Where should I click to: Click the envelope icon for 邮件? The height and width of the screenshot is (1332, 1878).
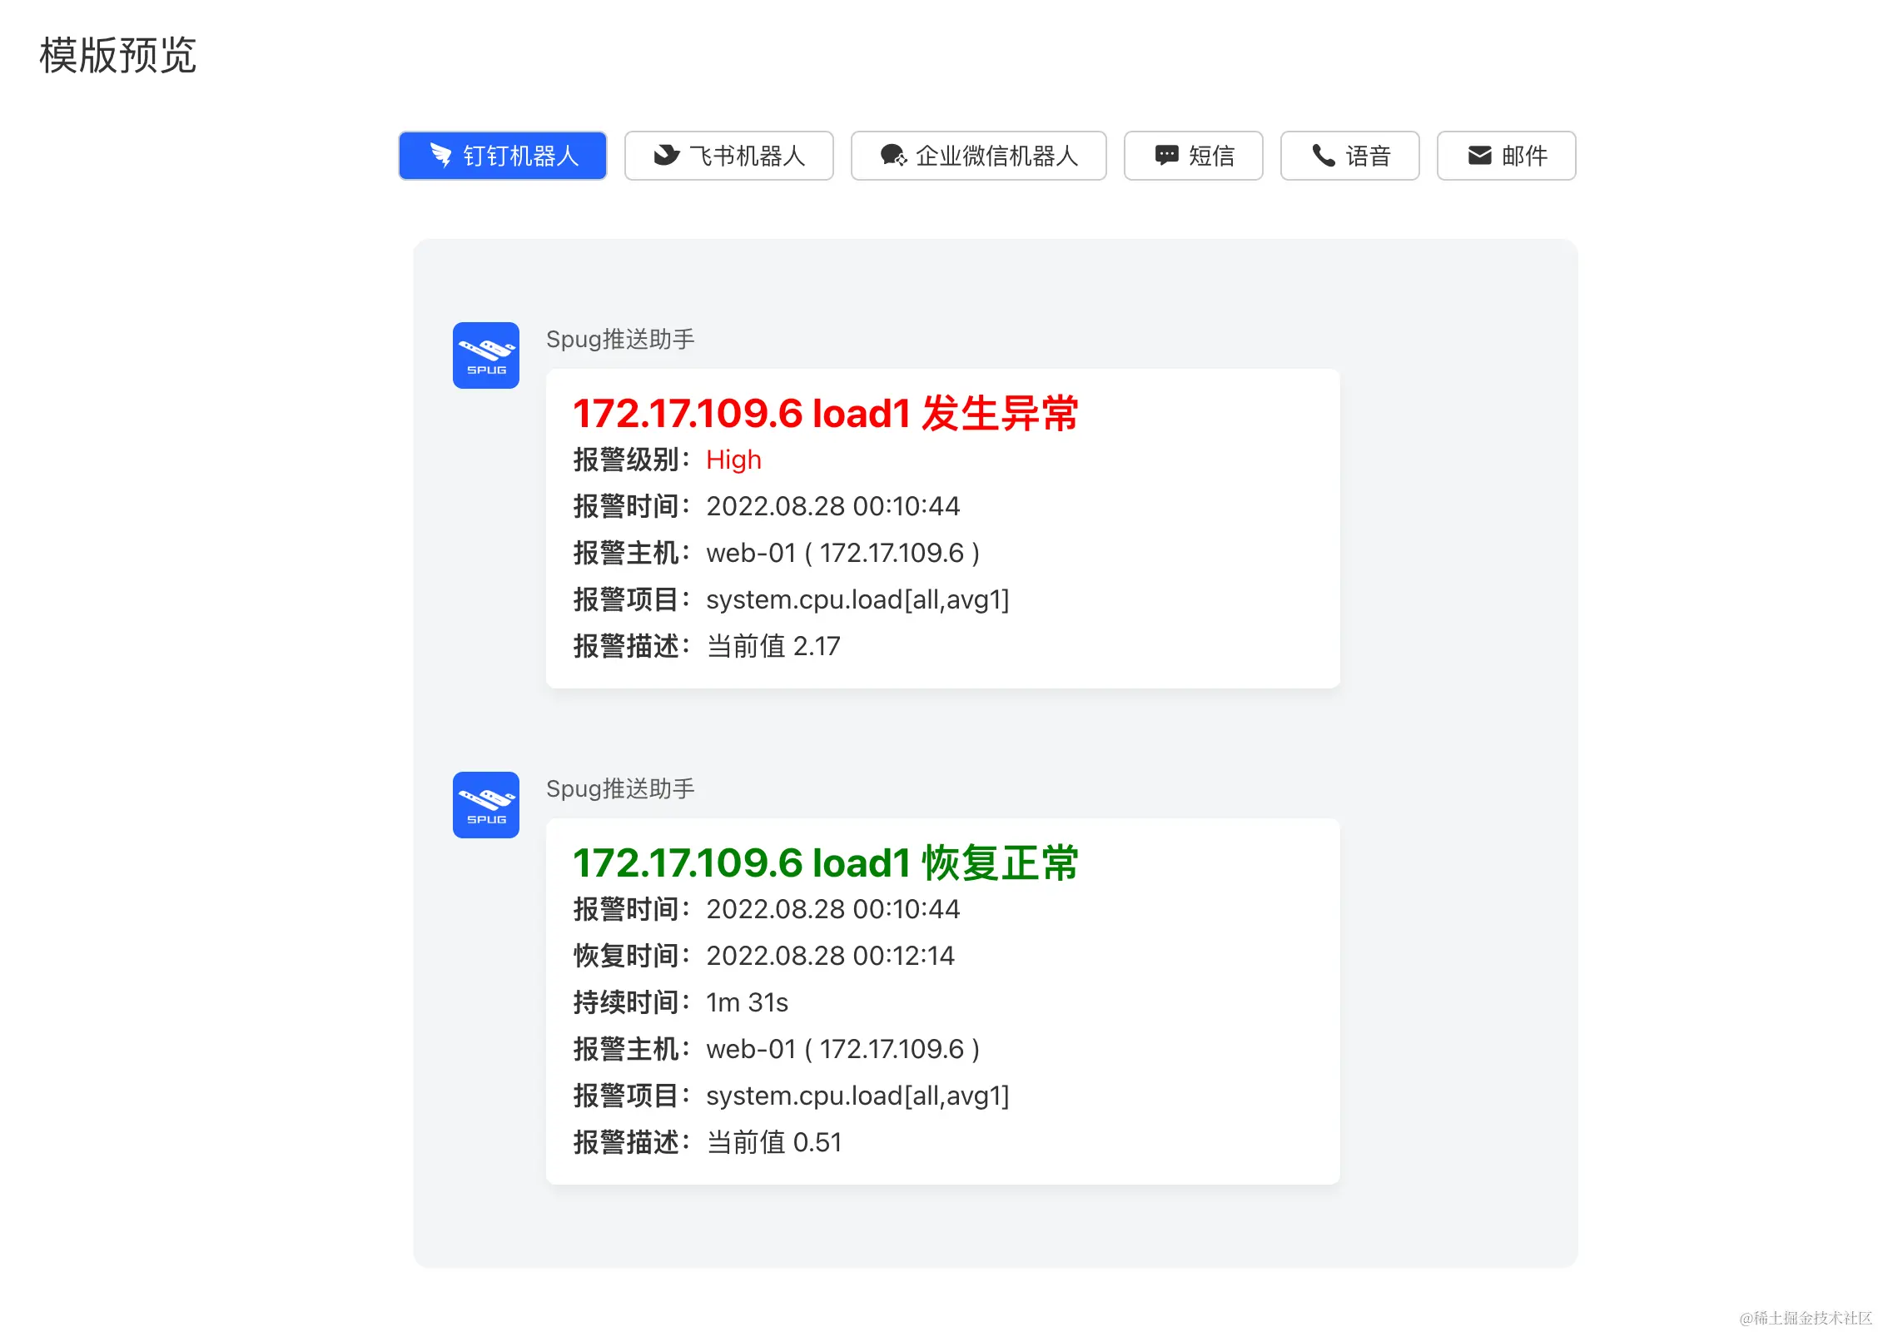(x=1479, y=155)
